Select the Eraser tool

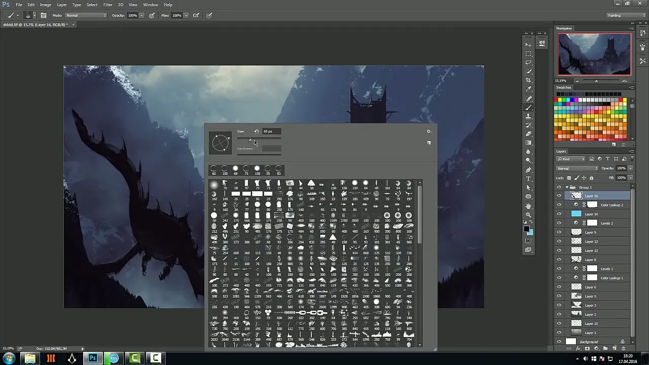tap(528, 134)
